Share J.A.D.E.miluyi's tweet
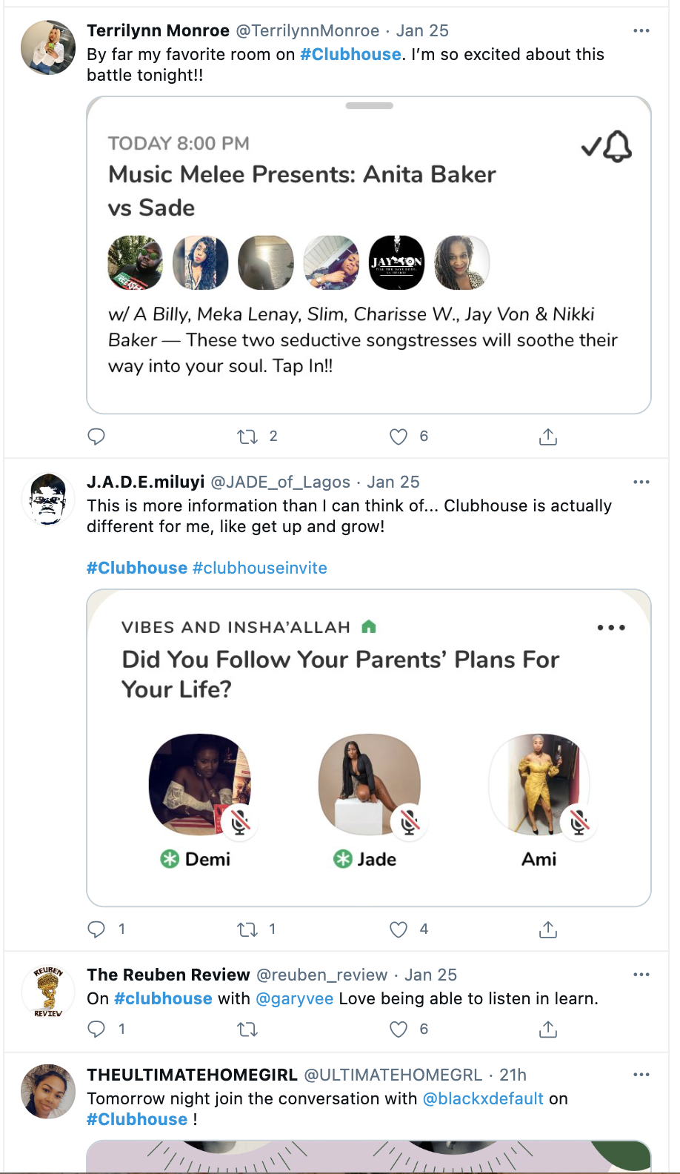680x1174 pixels. coord(548,929)
